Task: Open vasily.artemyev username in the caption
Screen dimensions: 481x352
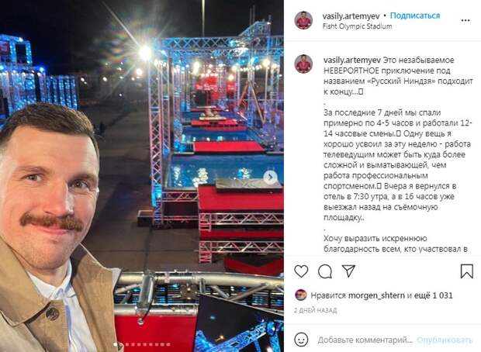Action: 352,60
